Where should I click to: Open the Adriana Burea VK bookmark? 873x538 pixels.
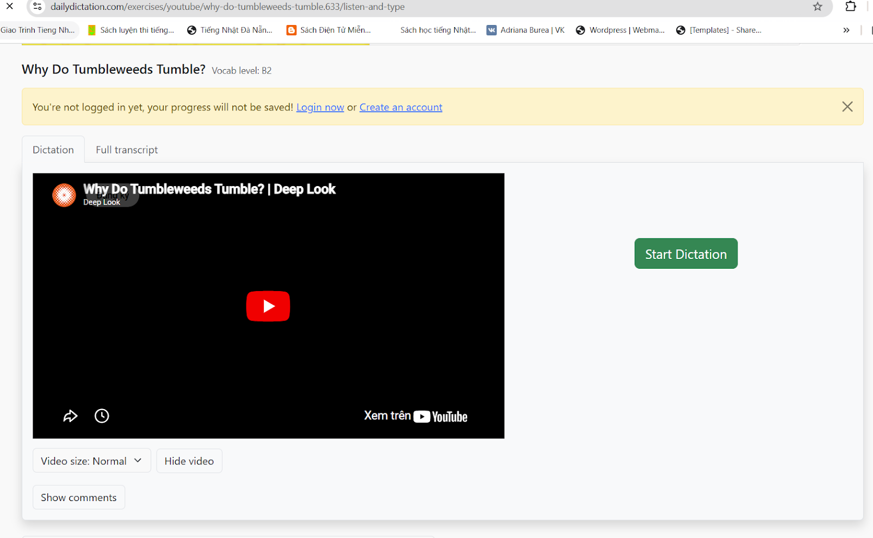[x=525, y=30]
